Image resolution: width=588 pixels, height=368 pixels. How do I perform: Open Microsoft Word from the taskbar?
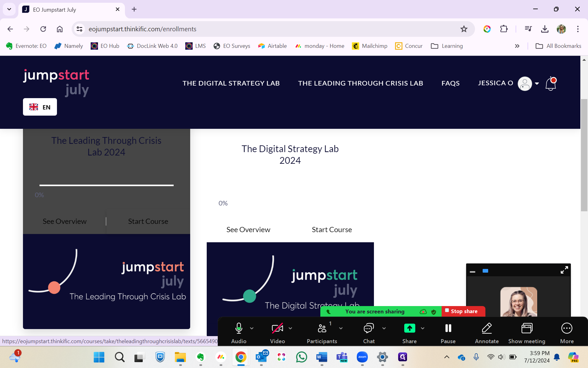pos(322,357)
